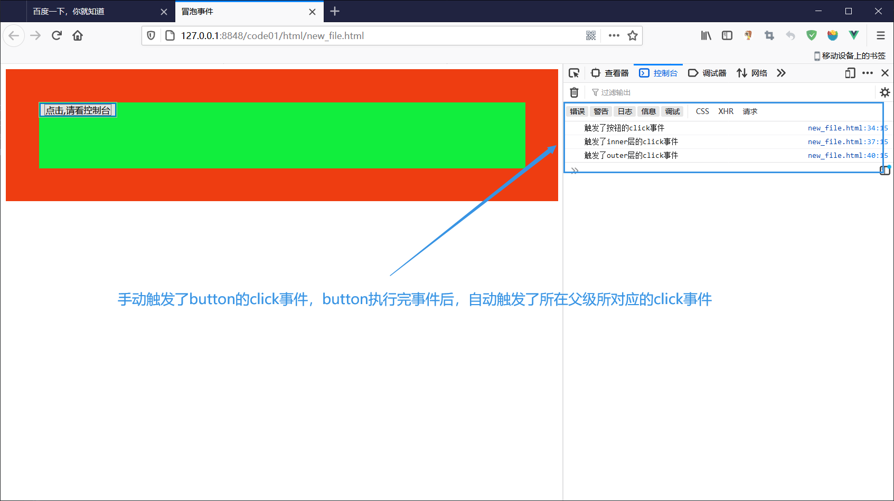
Task: Bookmark the page via the star icon
Action: (633, 35)
